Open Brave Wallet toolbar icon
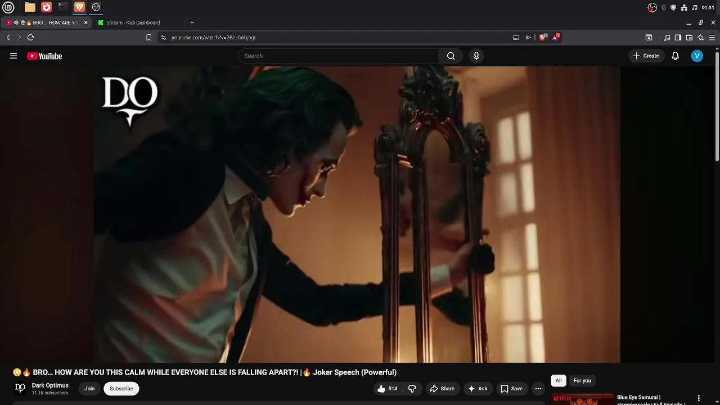Viewport: 720px width, 405px height. pos(689,38)
